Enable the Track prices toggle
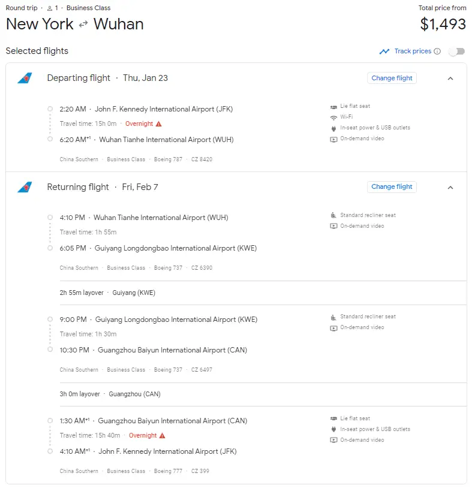Image resolution: width=472 pixels, height=488 pixels. pyautogui.click(x=456, y=52)
